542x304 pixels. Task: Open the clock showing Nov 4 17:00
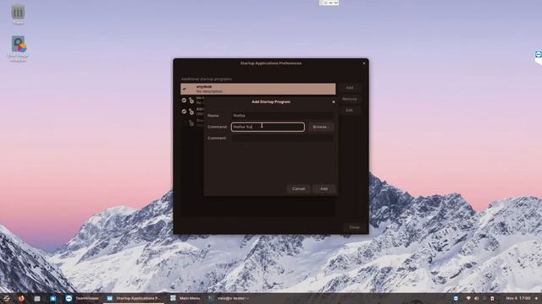point(518,298)
